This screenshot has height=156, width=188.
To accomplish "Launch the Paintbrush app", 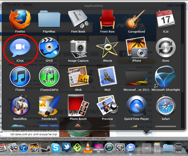I will coord(49,106).
